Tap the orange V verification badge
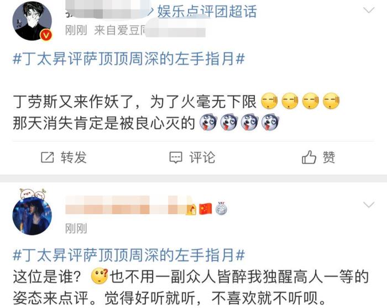Viewport: 387px width, 308px height. click(46, 35)
